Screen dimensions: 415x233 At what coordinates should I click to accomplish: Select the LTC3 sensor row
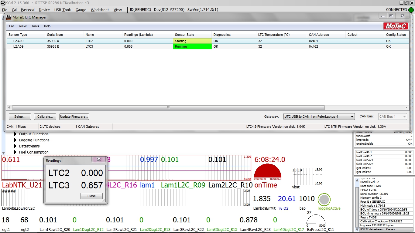[208, 46]
